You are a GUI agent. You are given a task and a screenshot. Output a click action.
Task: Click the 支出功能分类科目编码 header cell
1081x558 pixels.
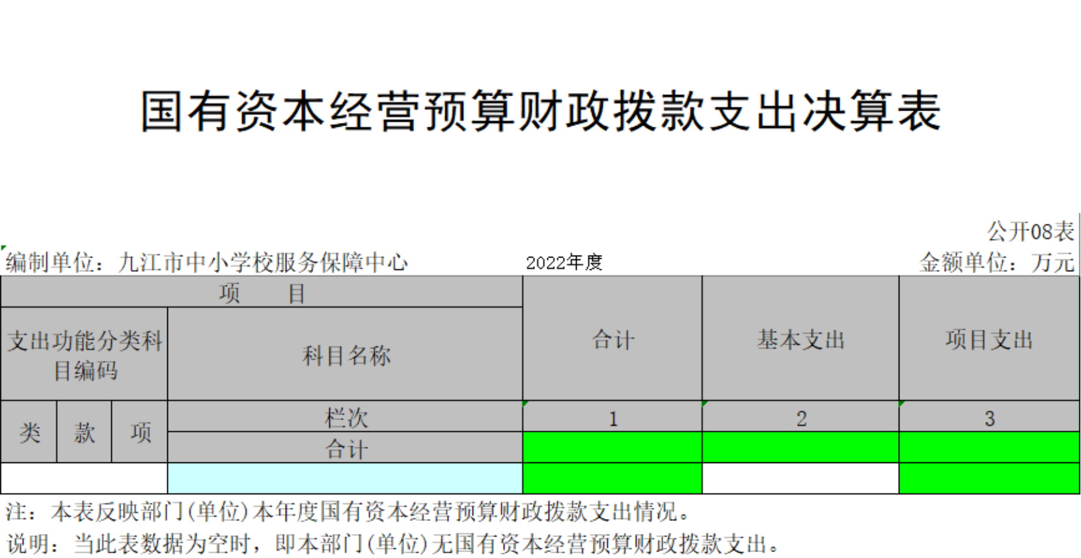[x=85, y=354]
